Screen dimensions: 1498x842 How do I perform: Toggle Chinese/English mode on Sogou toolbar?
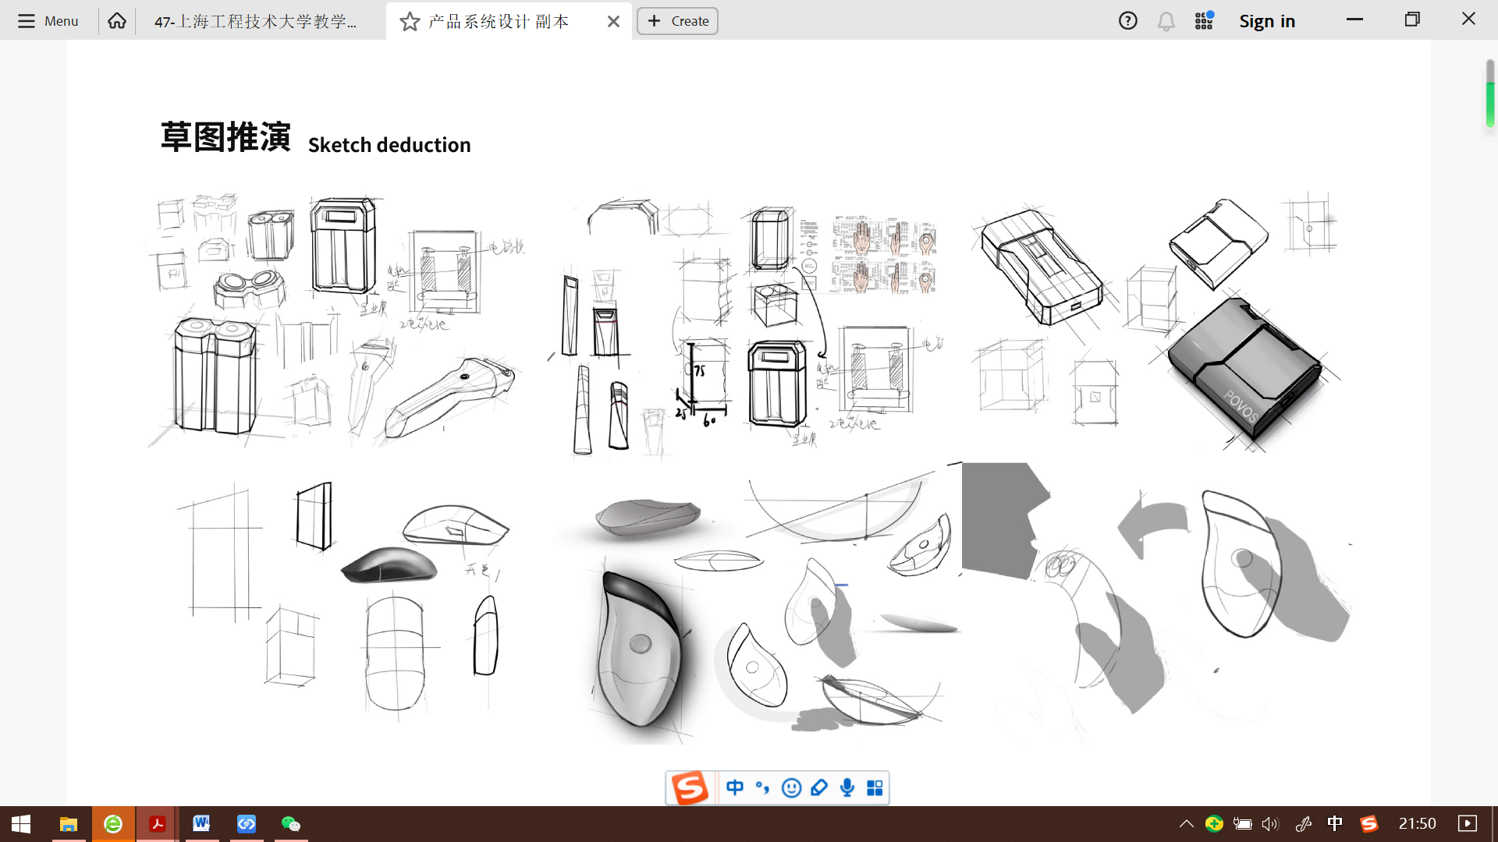click(734, 787)
